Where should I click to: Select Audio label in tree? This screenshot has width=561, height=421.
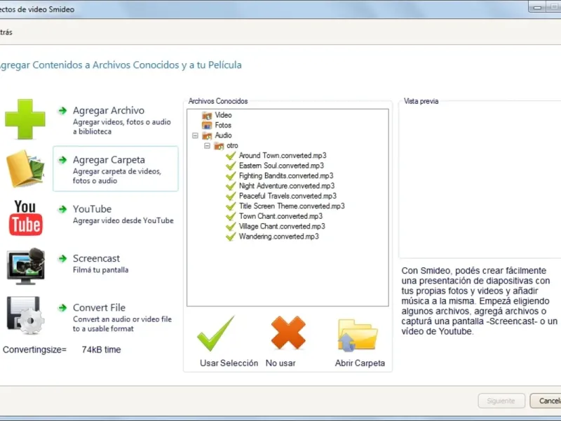223,135
